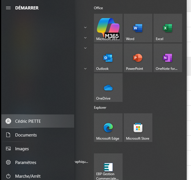Viewport: 191px width, 180px height.
Task: Expand the chevron level with the Outlook label
Action: (85, 69)
